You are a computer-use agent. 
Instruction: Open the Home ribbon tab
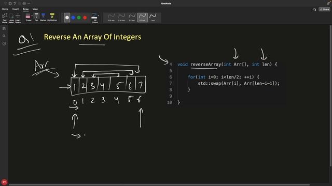pos(5,9)
